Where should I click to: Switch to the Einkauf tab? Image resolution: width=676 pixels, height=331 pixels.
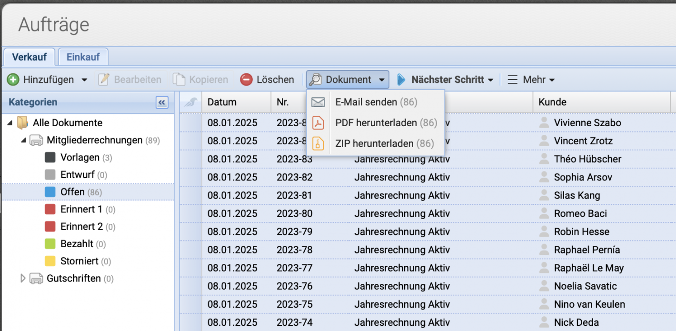(x=83, y=57)
